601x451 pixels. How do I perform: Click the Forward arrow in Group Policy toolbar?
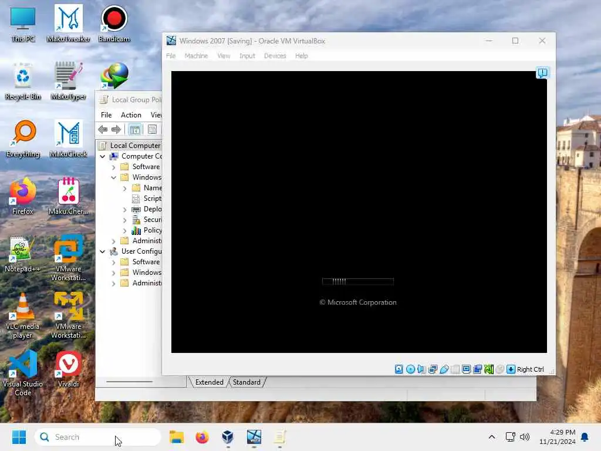[x=116, y=130]
